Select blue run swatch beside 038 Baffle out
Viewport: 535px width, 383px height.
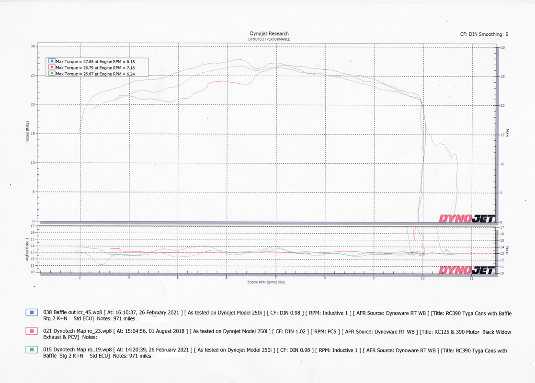pyautogui.click(x=32, y=312)
